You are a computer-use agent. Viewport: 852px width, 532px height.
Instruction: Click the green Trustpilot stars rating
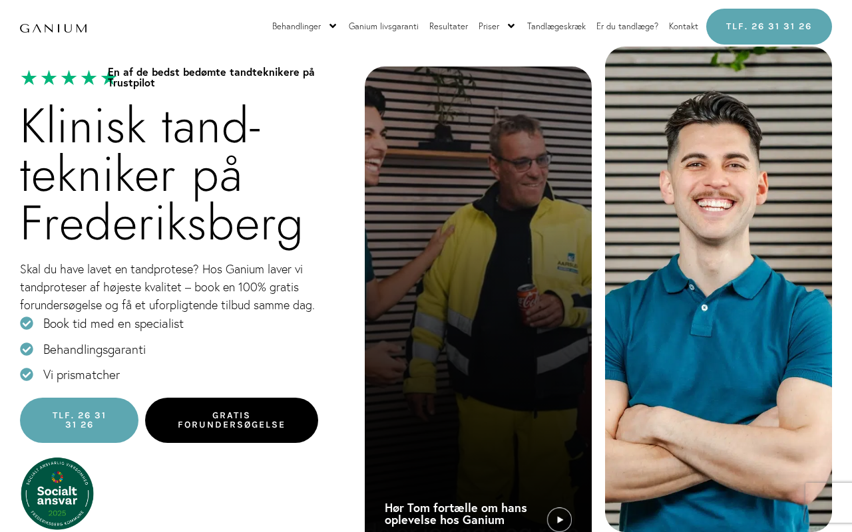tap(68, 78)
